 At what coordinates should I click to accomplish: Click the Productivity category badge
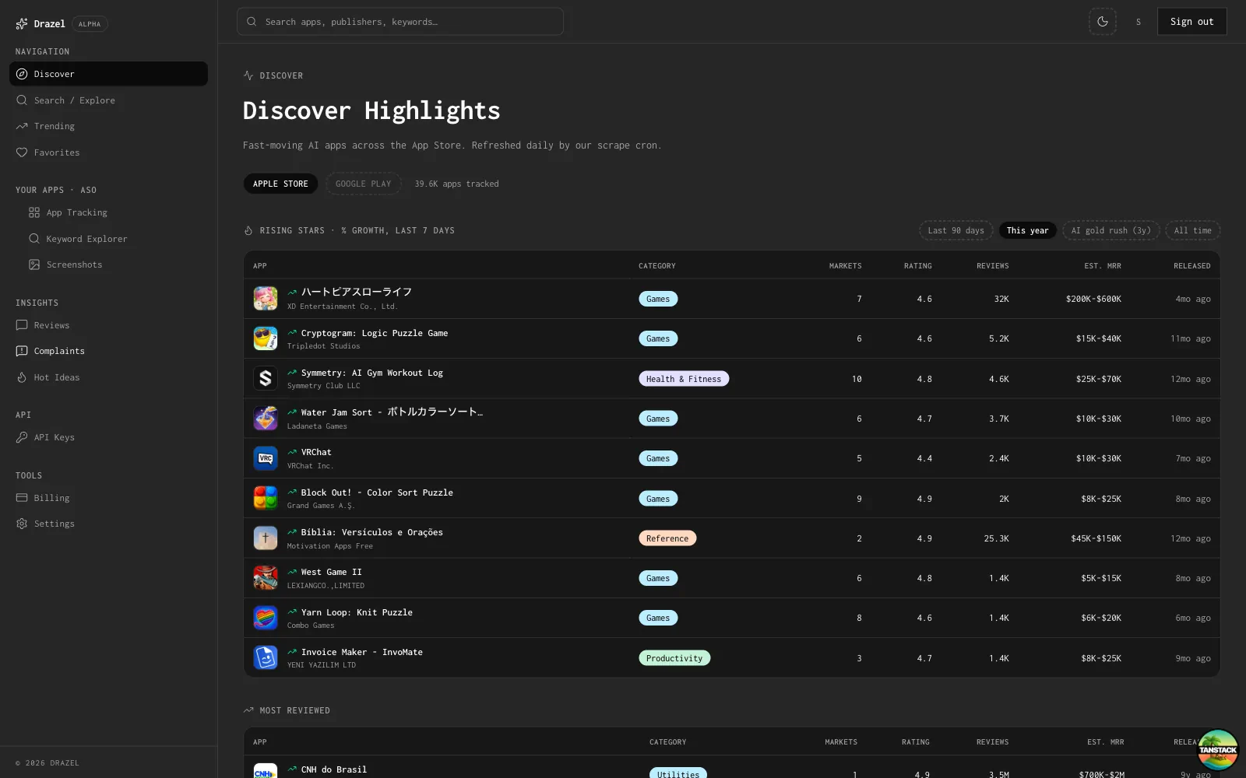674,658
